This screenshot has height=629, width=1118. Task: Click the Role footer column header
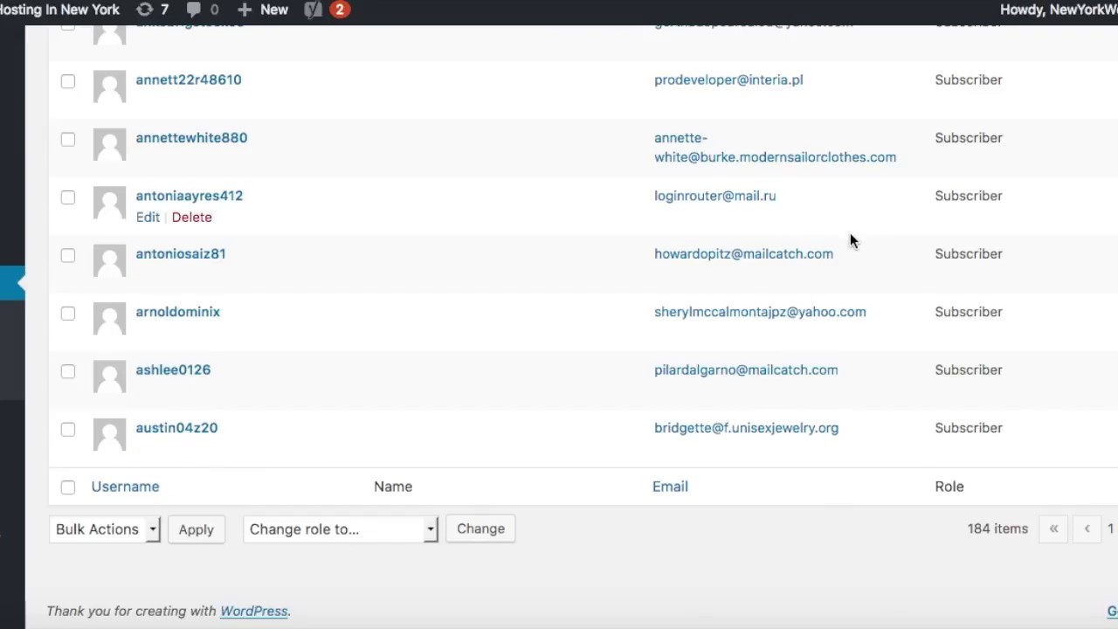coord(949,487)
